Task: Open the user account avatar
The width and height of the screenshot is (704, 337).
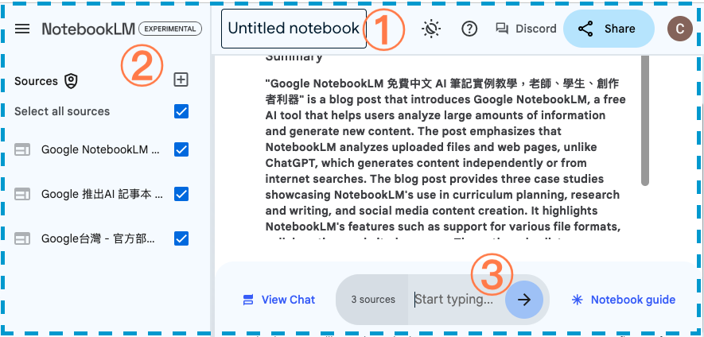Action: click(679, 29)
